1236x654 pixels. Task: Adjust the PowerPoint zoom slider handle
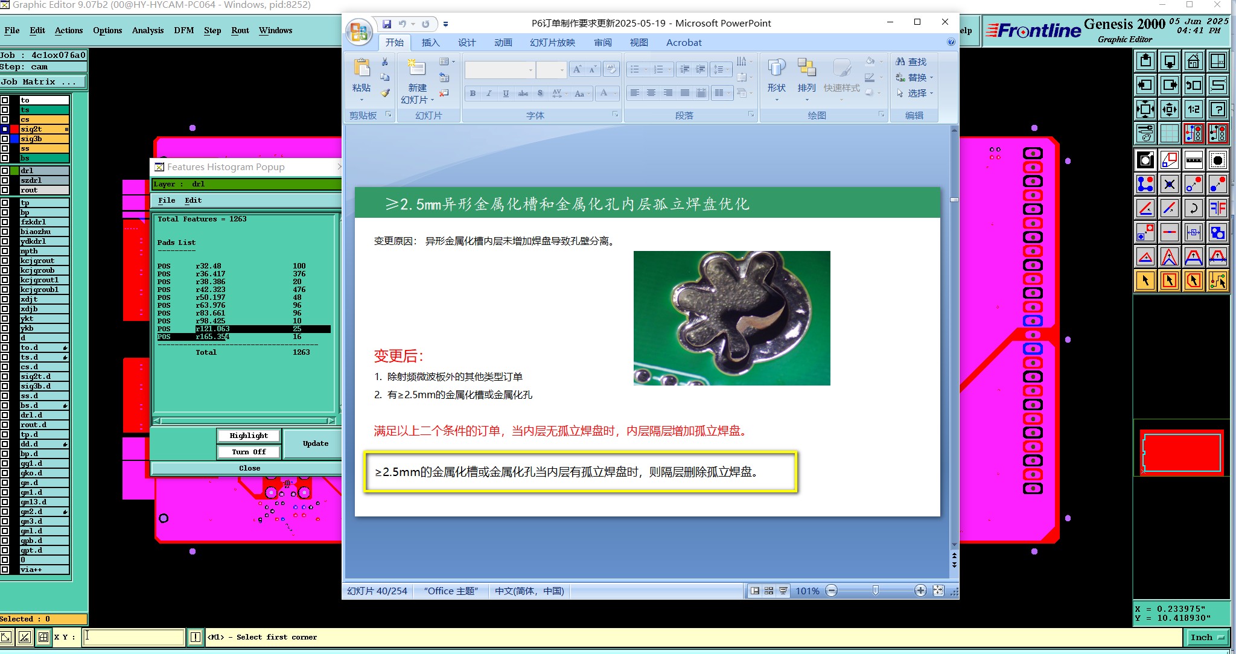(875, 591)
